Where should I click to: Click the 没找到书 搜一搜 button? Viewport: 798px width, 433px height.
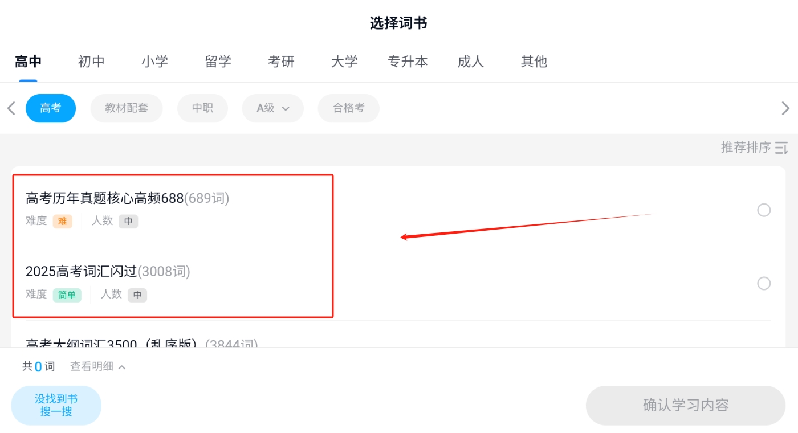coord(56,405)
